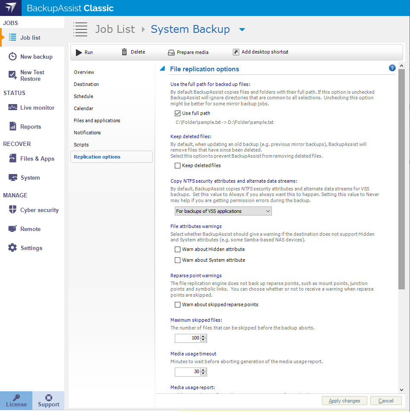Expand the System Backup job dropdown arrow
This screenshot has width=410, height=412.
pyautogui.click(x=242, y=30)
